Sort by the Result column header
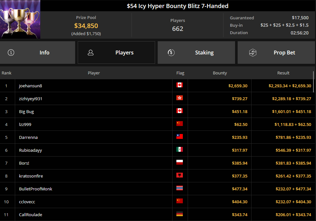 pos(283,73)
